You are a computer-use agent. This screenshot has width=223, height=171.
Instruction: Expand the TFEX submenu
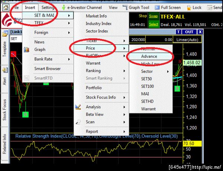48,23
